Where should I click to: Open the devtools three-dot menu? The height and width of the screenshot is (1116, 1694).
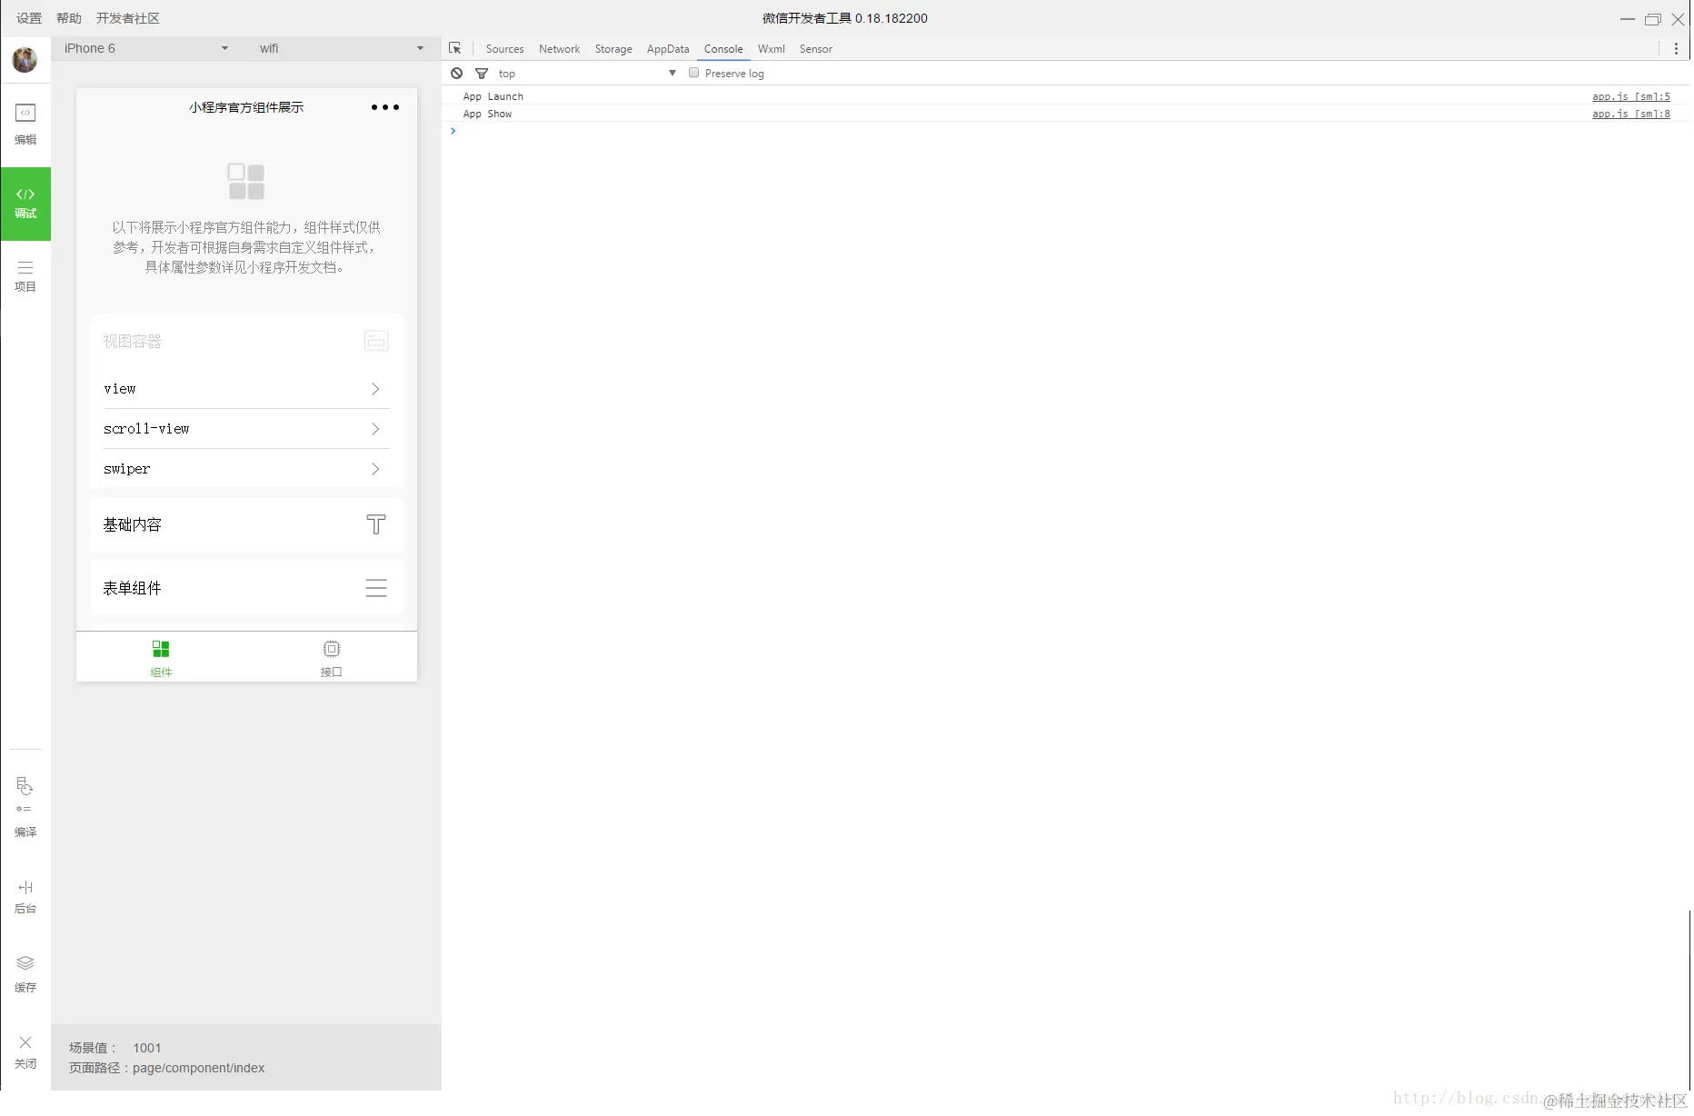(1676, 48)
